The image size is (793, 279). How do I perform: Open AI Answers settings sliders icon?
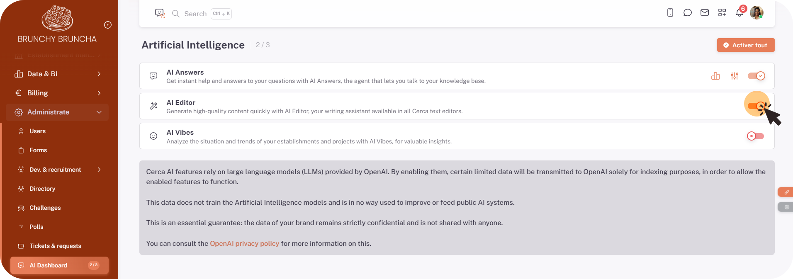[735, 76]
